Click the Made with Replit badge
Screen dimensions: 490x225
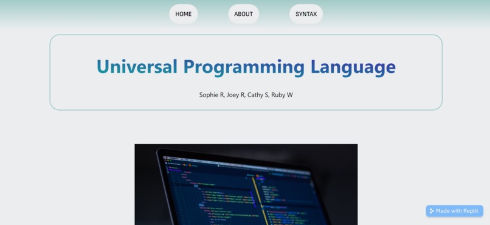pyautogui.click(x=454, y=211)
